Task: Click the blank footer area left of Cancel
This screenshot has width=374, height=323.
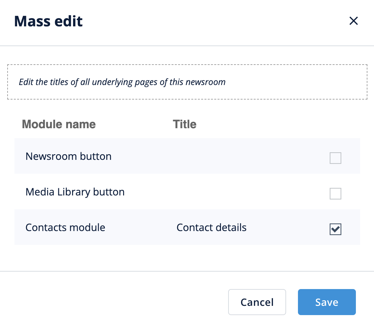Action: (x=115, y=302)
